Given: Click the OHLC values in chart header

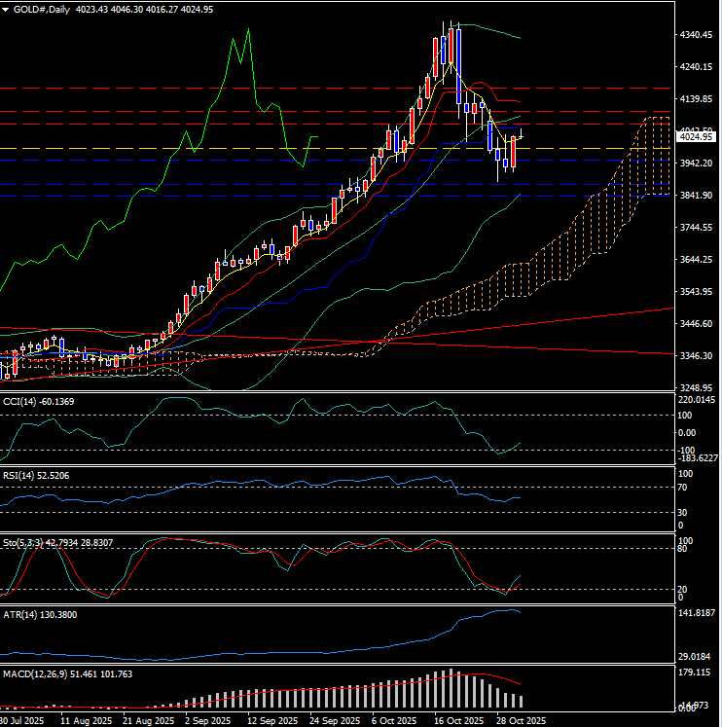Looking at the screenshot, I should tap(139, 8).
